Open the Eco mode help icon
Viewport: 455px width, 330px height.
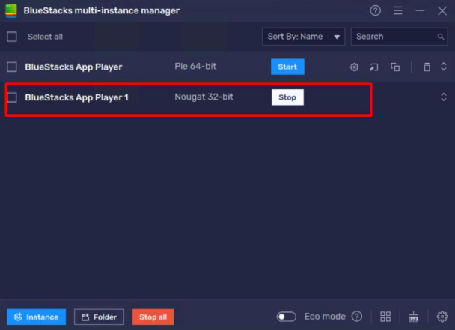[357, 317]
